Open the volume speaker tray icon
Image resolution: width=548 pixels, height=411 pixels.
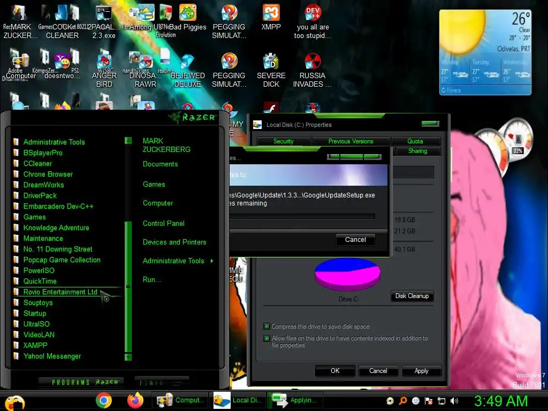[454, 401]
